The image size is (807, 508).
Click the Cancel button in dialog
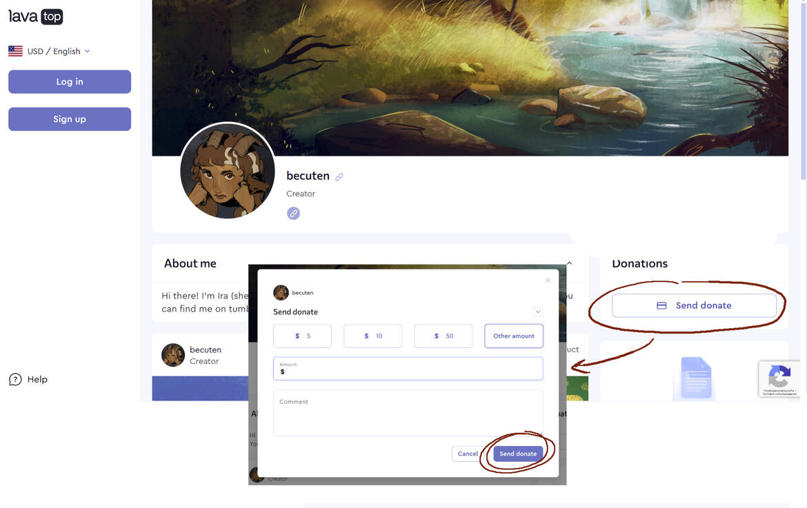point(468,454)
